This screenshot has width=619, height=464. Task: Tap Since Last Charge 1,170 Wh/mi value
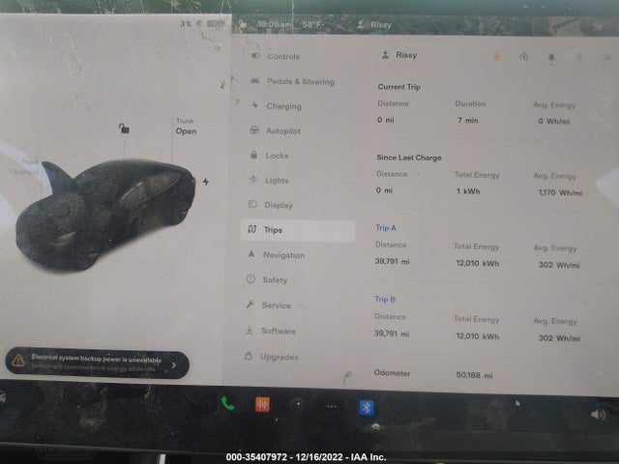coord(560,192)
